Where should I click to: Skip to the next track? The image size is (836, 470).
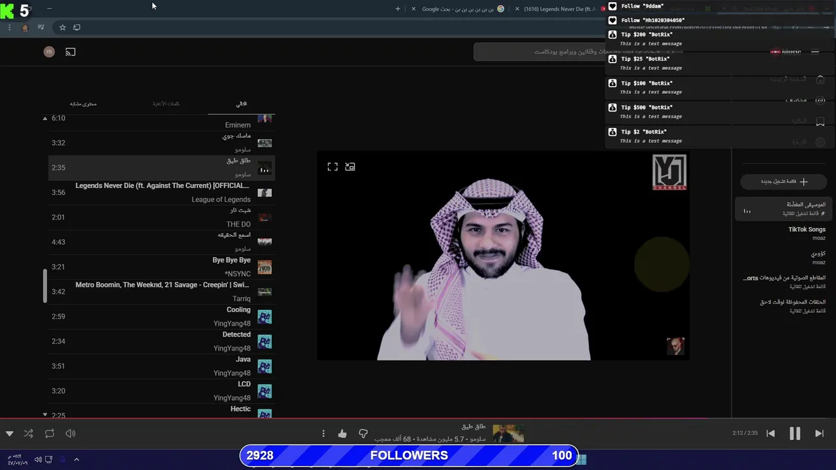[819, 433]
